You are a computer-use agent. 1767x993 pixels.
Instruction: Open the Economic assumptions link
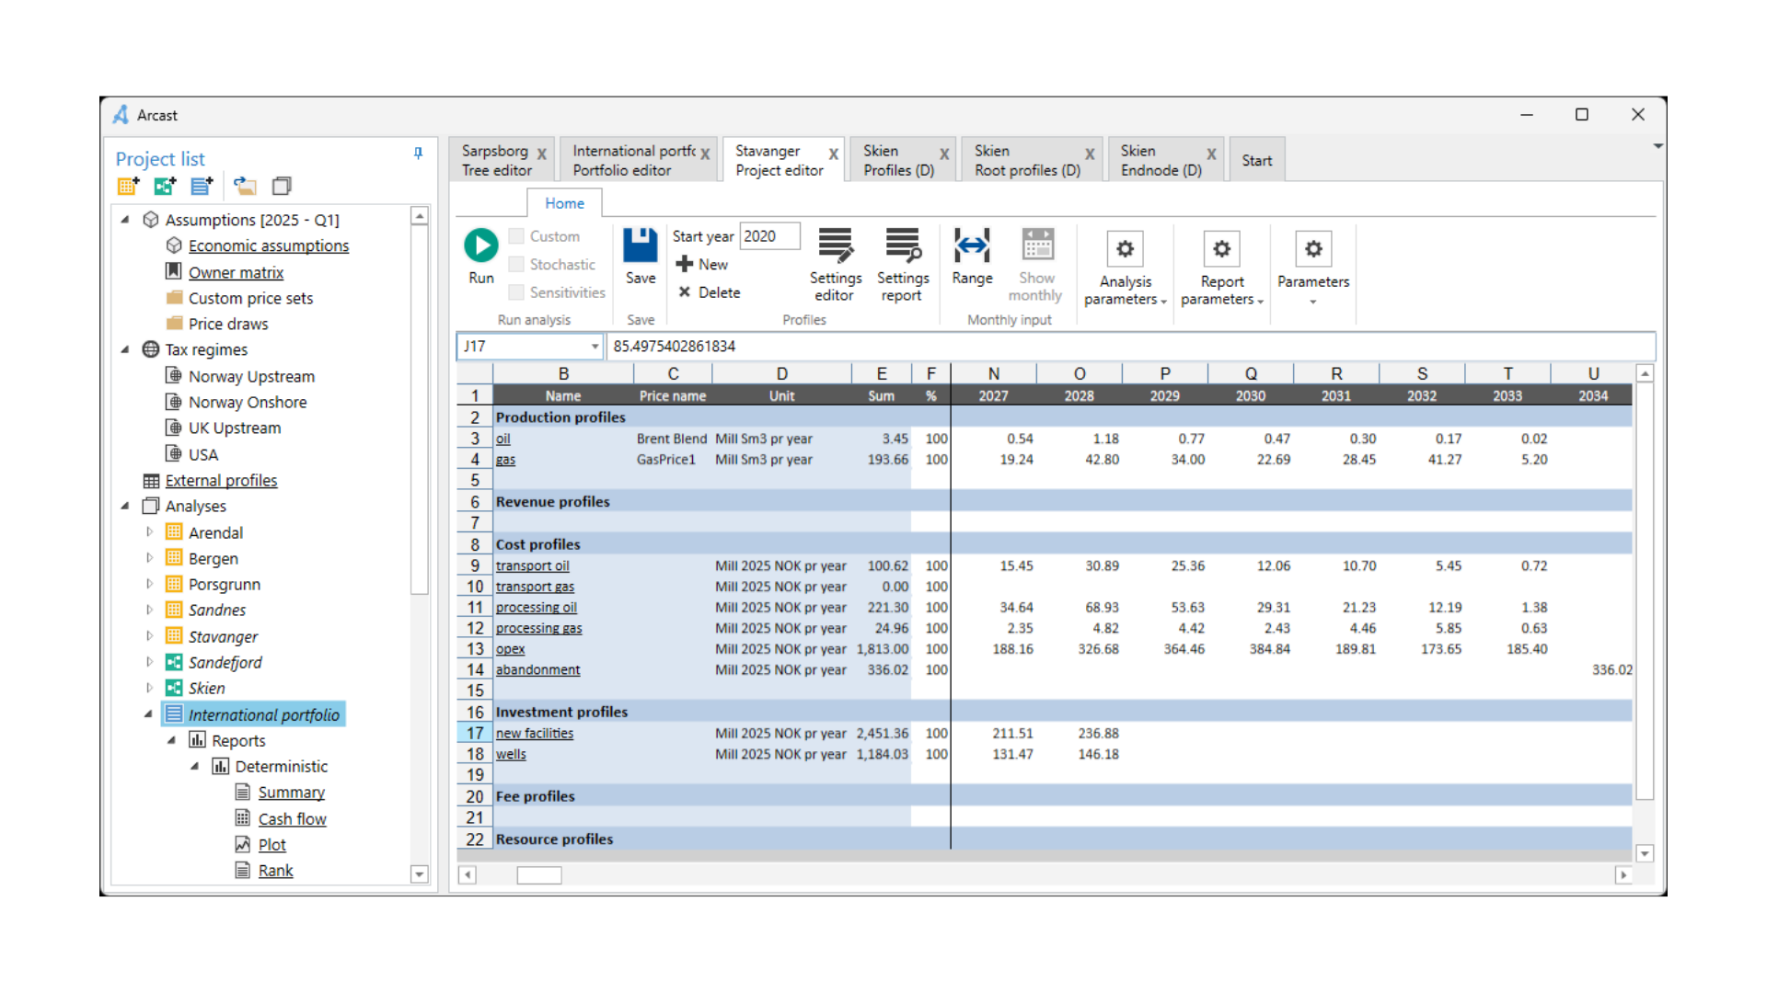(x=268, y=245)
